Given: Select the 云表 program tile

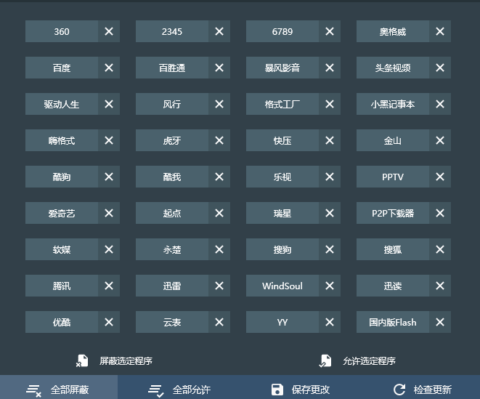Looking at the screenshot, I should click(x=172, y=322).
